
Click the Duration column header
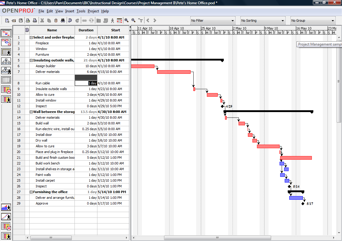(86, 30)
